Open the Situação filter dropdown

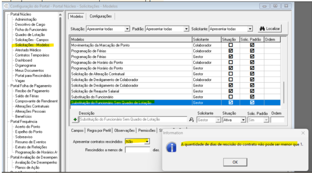pos(127,29)
